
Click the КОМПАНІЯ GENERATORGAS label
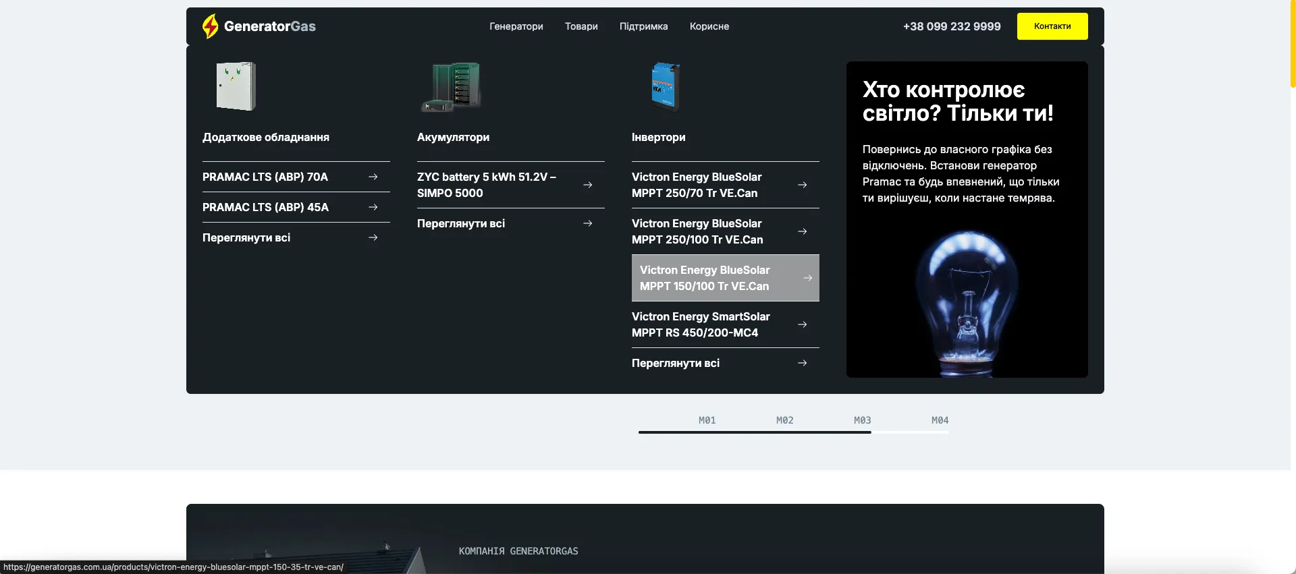point(518,551)
